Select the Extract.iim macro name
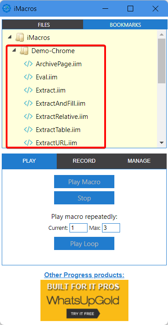Viewport: 168px width, 325px height. pyautogui.click(x=51, y=90)
